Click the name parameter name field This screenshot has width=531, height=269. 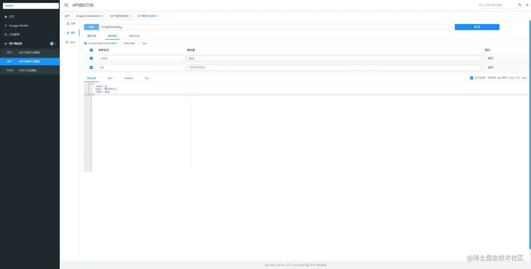pyautogui.click(x=141, y=58)
